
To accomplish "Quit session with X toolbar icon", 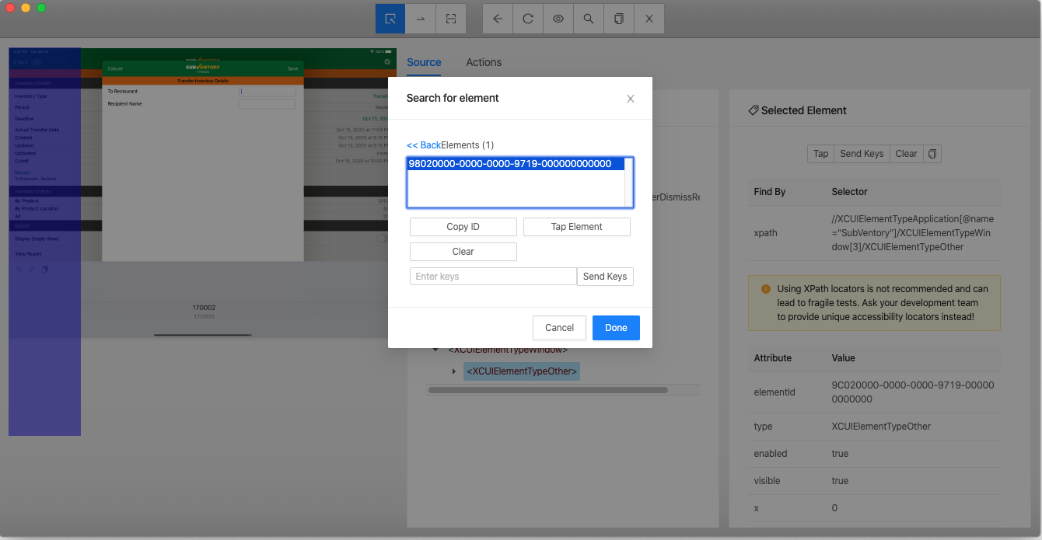I will tap(649, 19).
